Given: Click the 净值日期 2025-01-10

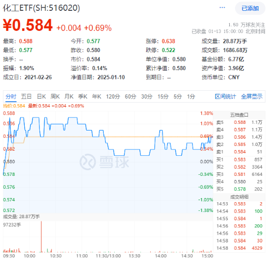Looking at the screenshot, I should point(111,77).
